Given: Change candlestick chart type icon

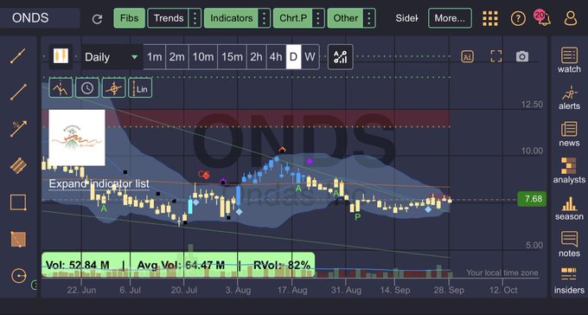Looking at the screenshot, I should coord(61,56).
